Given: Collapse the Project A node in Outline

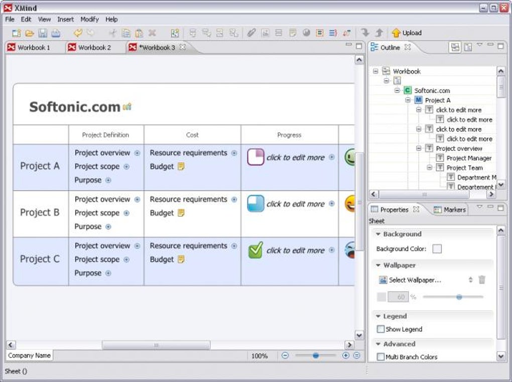Looking at the screenshot, I should pos(408,100).
